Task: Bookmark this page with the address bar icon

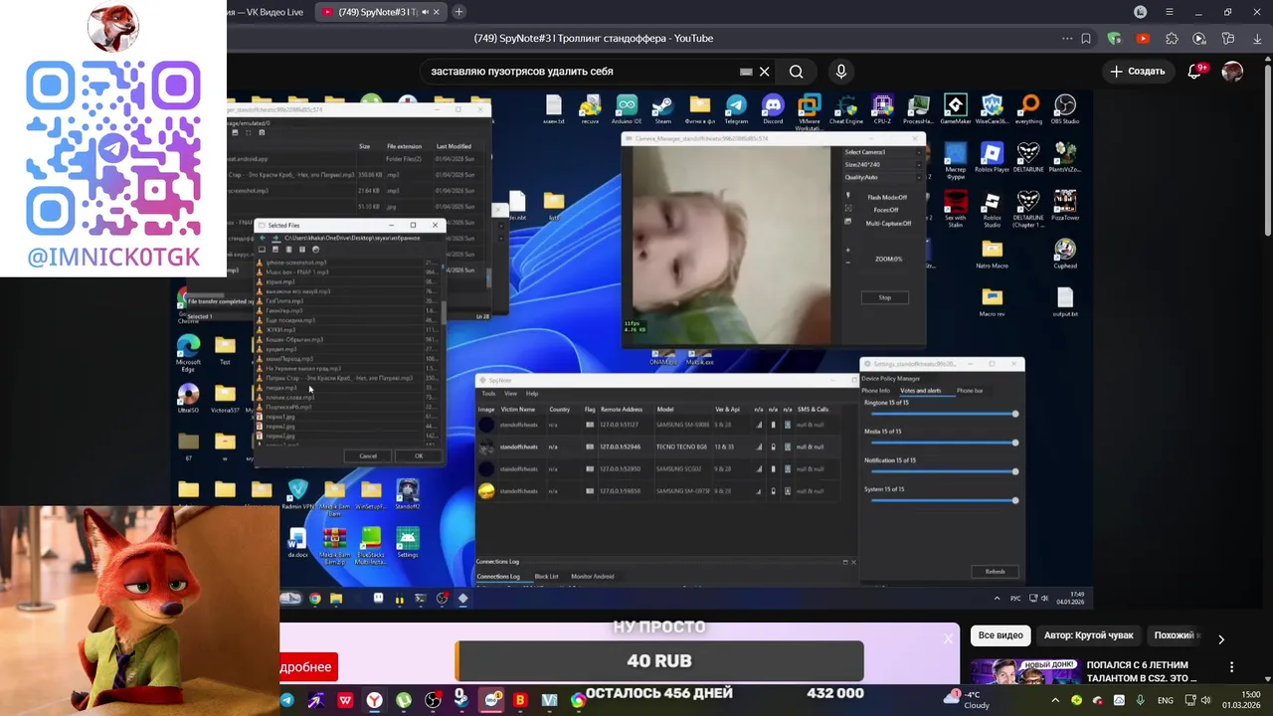Action: pos(1086,39)
